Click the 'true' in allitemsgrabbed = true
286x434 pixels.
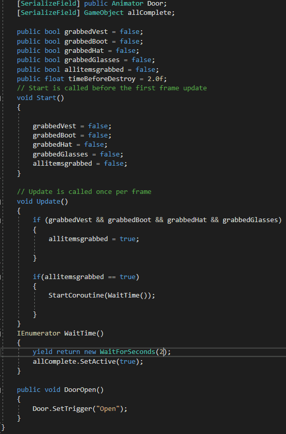(128, 239)
